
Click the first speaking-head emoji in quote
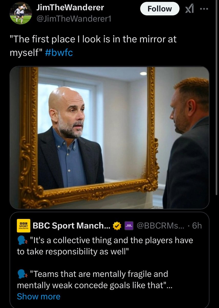[22, 241]
